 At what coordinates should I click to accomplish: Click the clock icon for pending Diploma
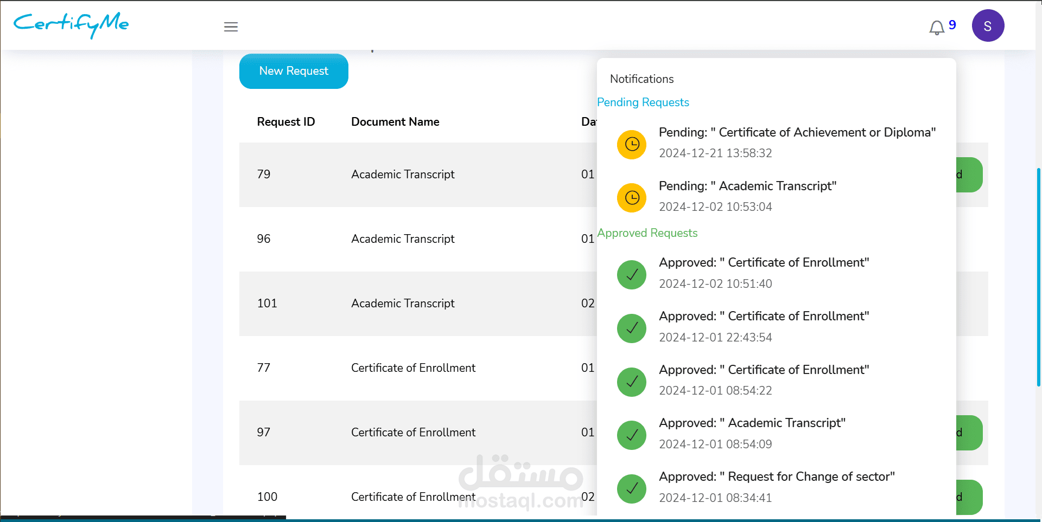click(632, 144)
